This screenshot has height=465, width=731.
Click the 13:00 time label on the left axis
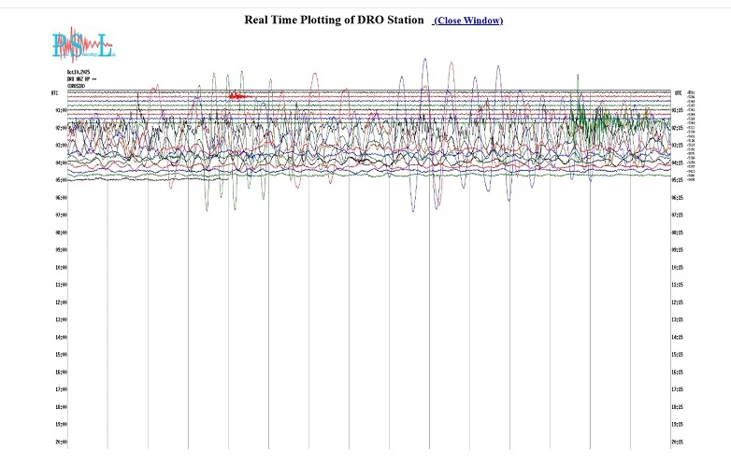(61, 319)
